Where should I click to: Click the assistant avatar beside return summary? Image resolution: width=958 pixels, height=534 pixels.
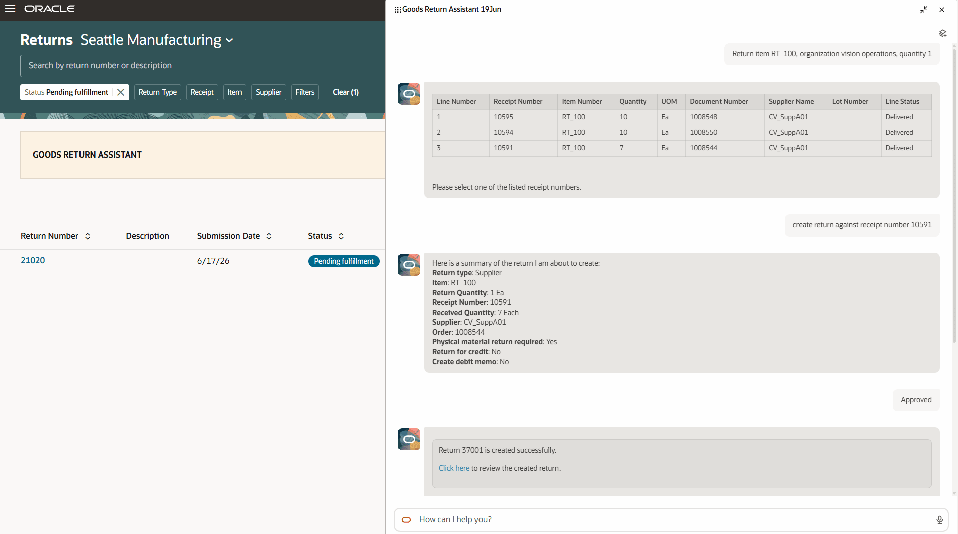coord(409,265)
